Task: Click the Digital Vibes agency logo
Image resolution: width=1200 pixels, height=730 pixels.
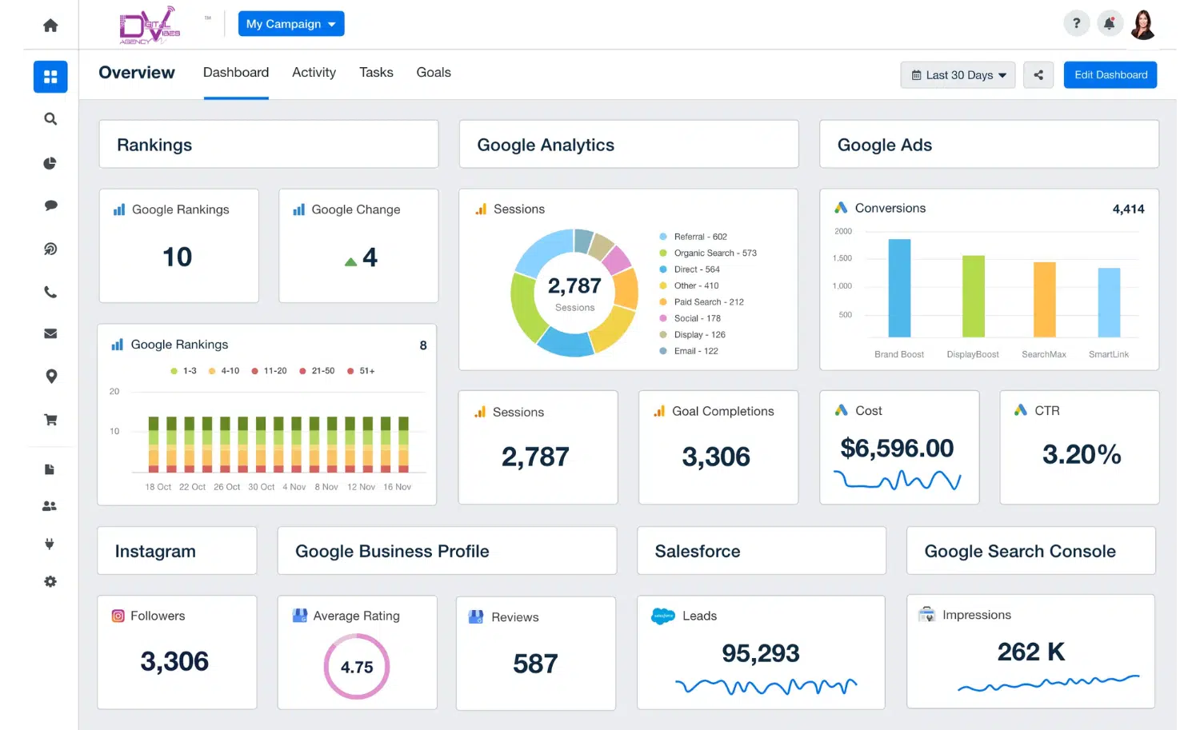Action: pyautogui.click(x=150, y=25)
